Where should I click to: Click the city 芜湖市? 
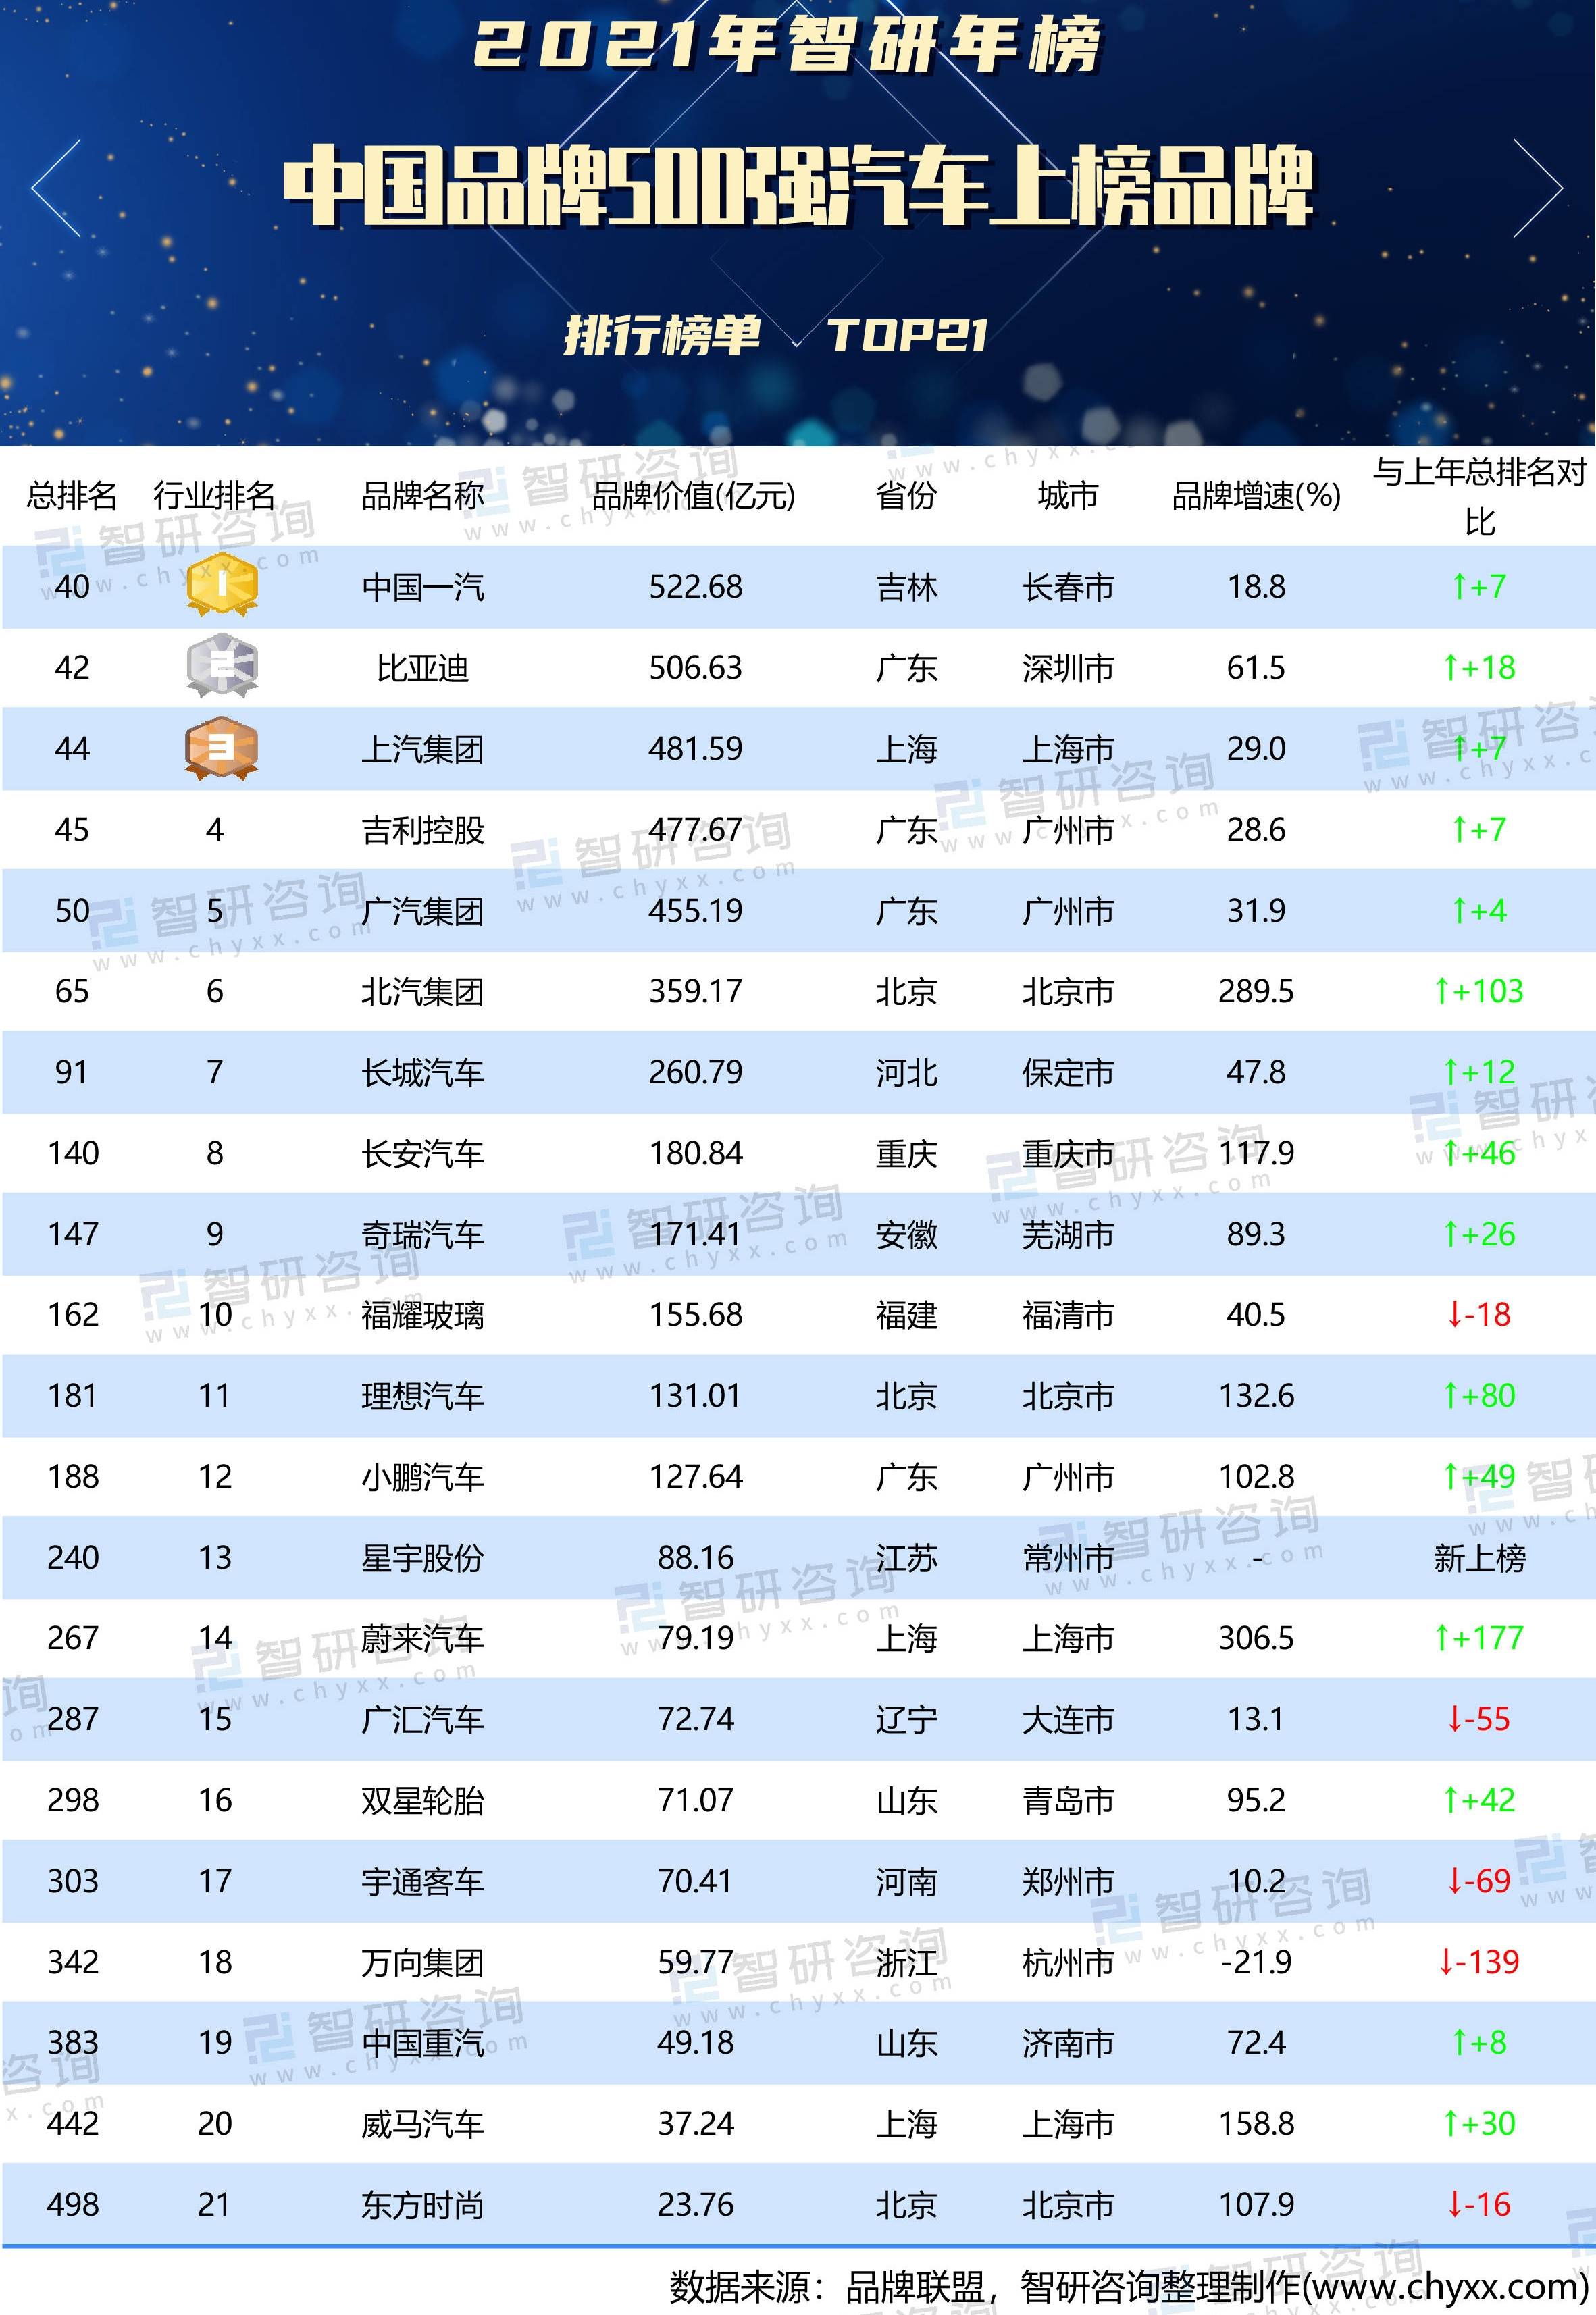(x=1068, y=1234)
